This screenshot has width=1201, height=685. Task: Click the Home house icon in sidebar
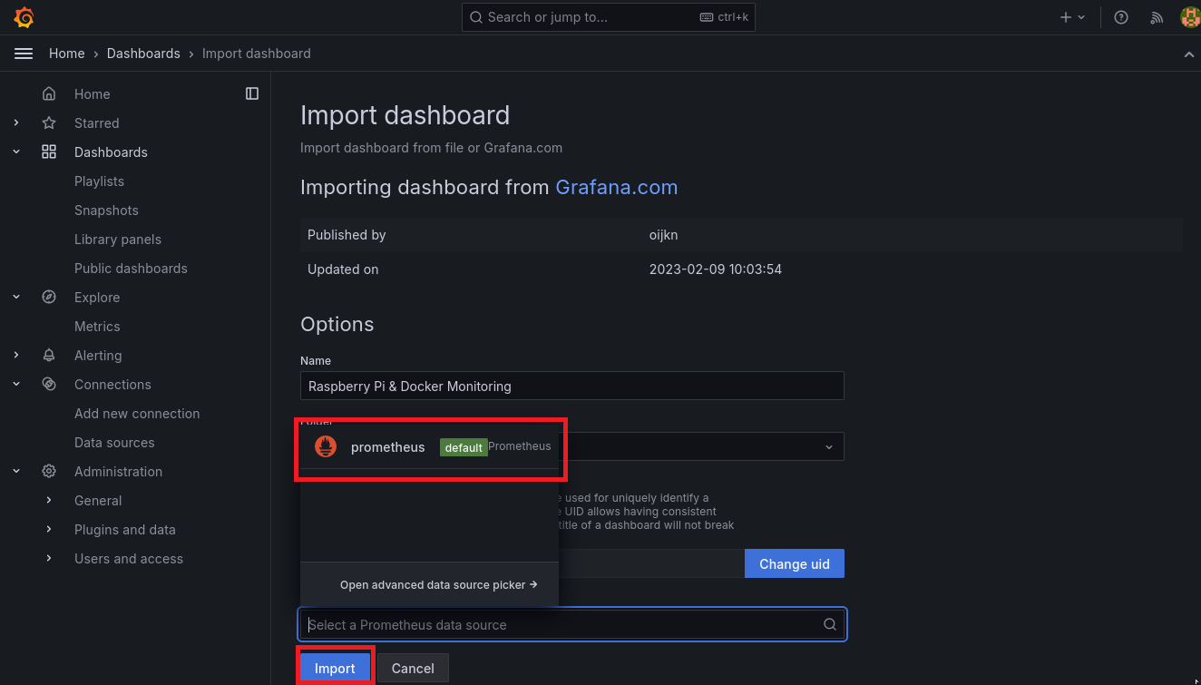(49, 94)
